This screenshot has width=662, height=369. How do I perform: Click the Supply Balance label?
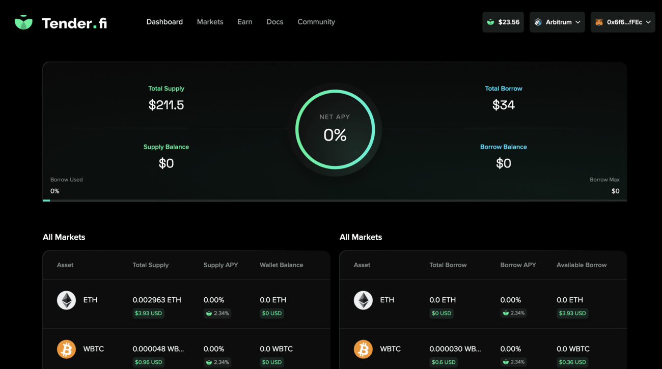[166, 147]
